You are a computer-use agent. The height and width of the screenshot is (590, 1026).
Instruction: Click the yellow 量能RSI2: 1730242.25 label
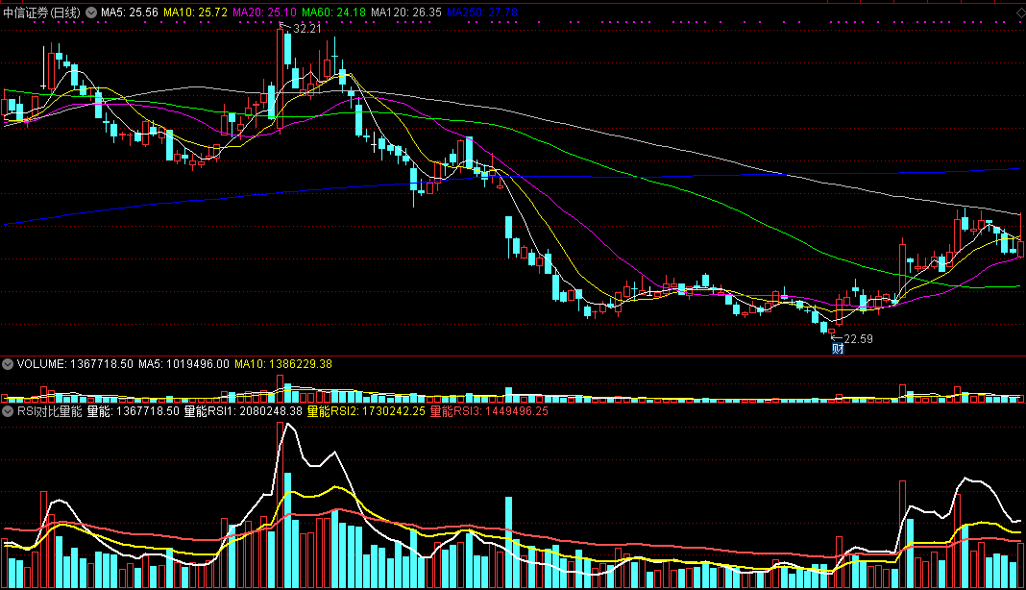366,411
